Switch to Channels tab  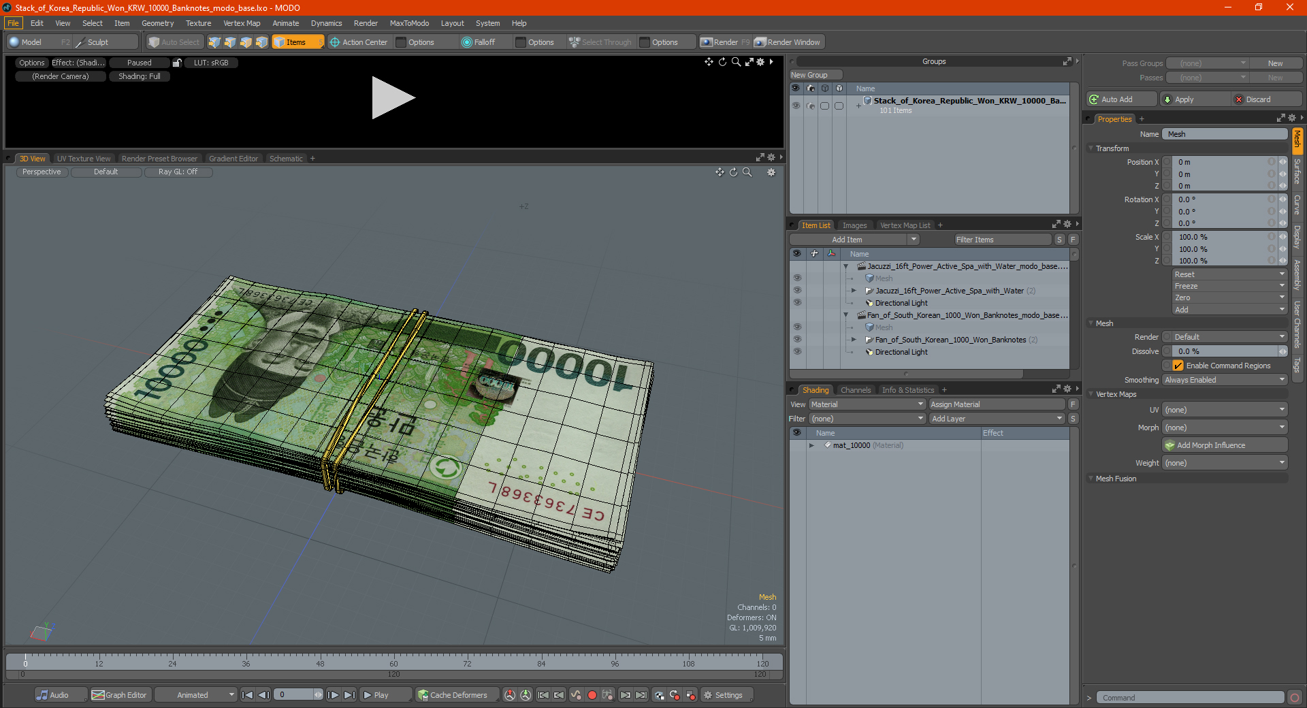856,390
